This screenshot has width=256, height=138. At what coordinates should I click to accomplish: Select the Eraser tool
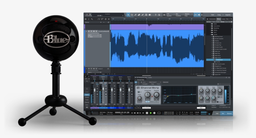coord(139,15)
